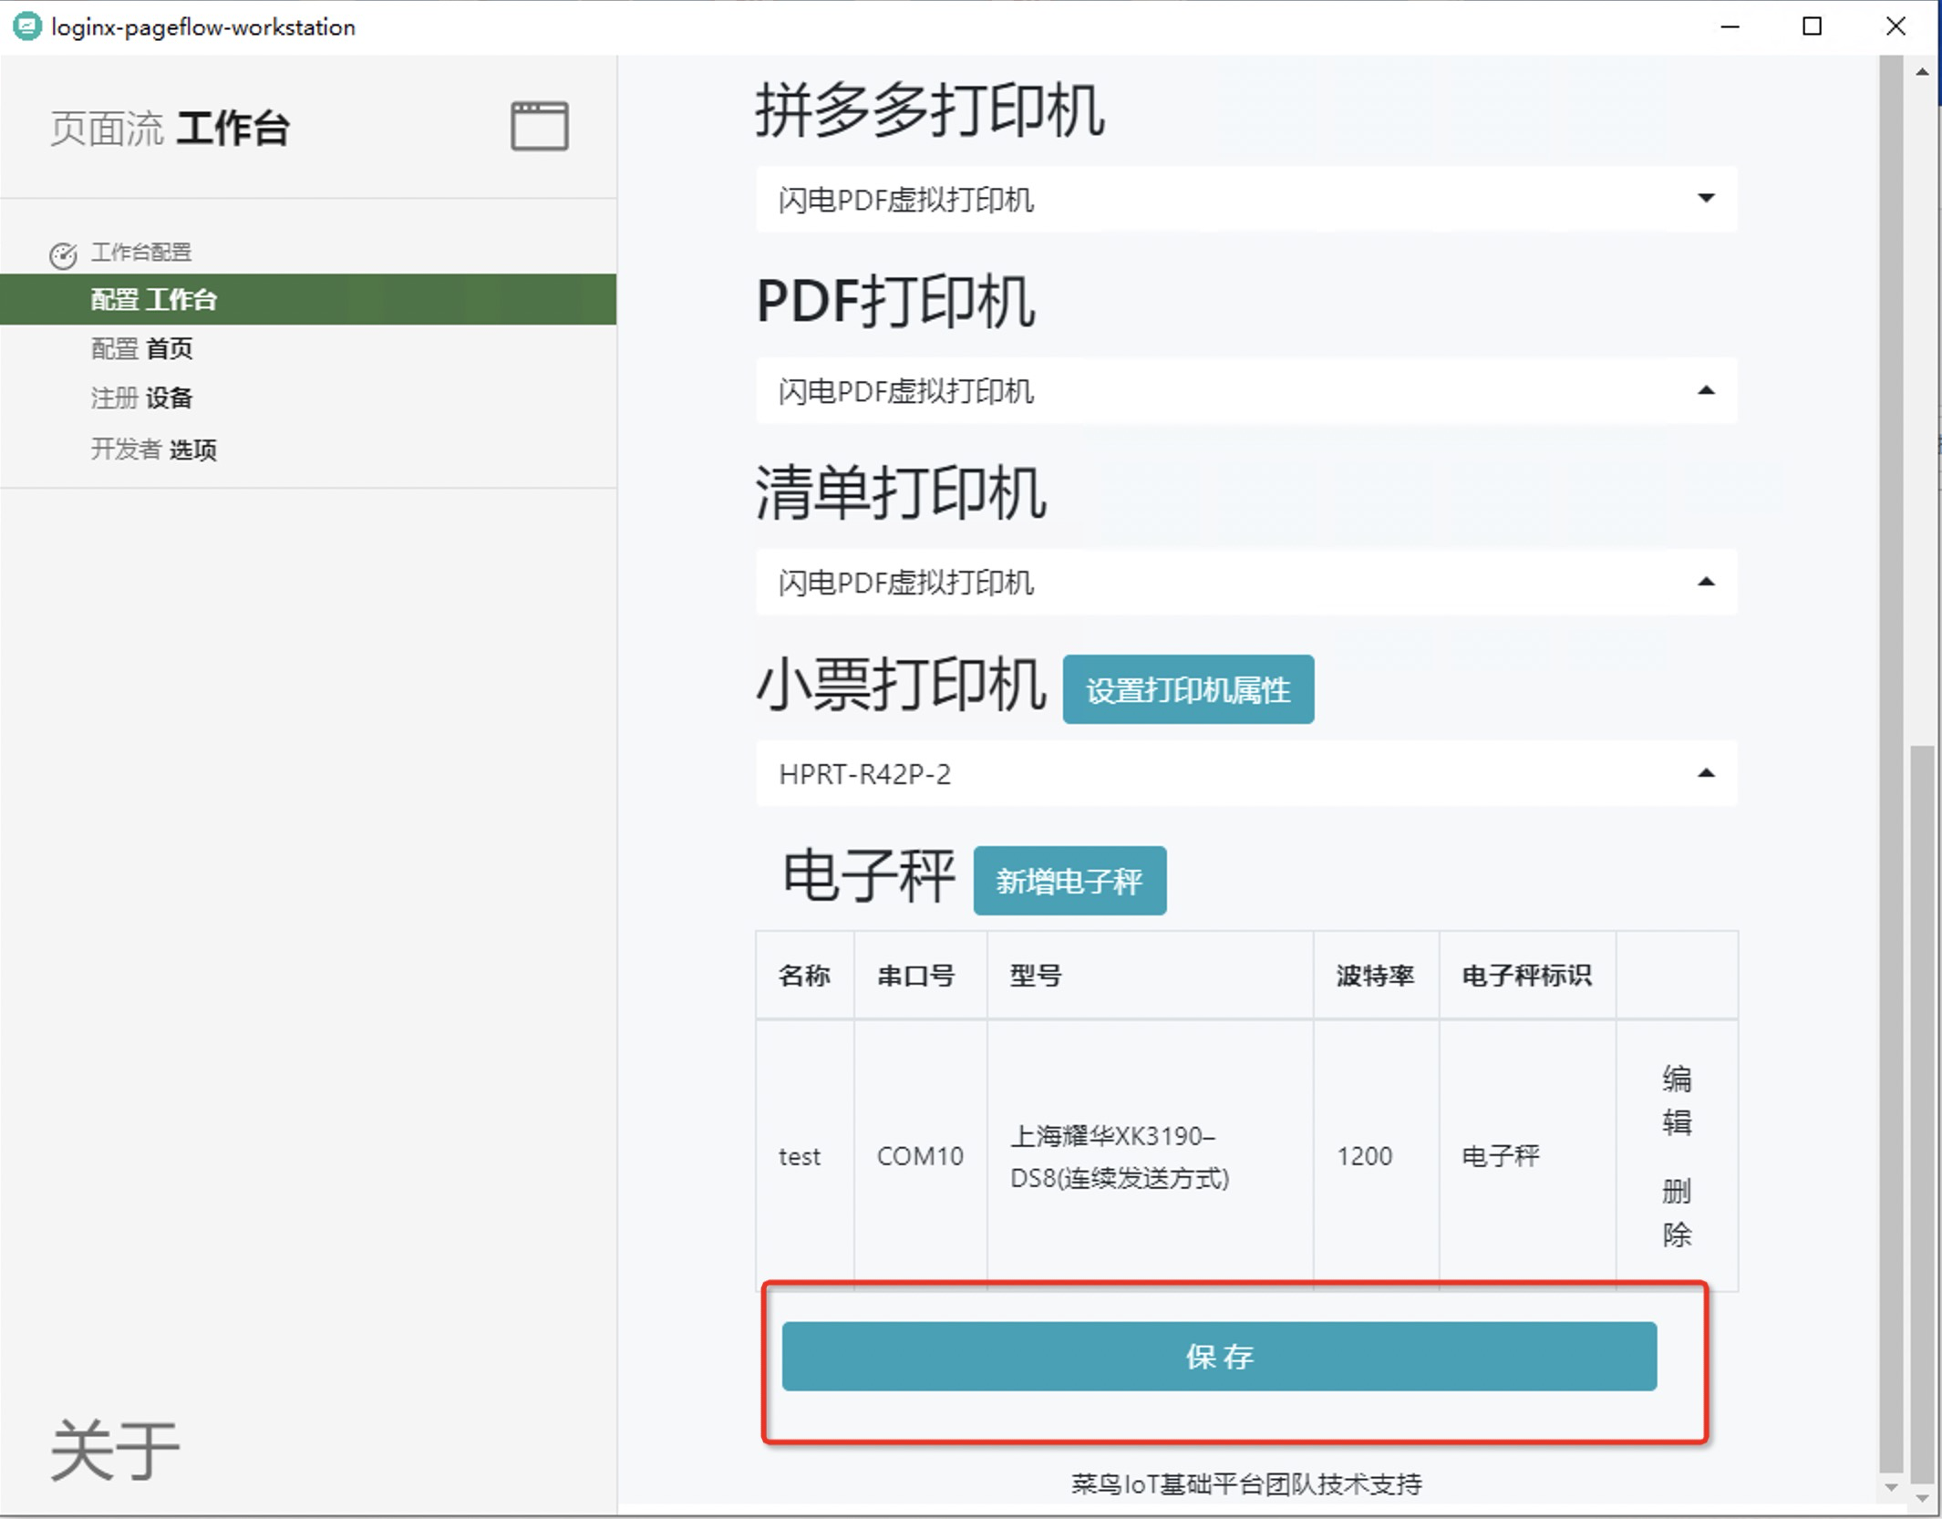Select 配置 工作台 sidebar entry

click(x=153, y=299)
